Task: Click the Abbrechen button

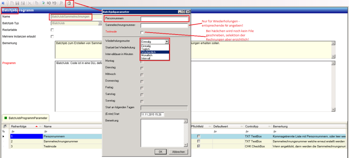Action: (x=178, y=151)
